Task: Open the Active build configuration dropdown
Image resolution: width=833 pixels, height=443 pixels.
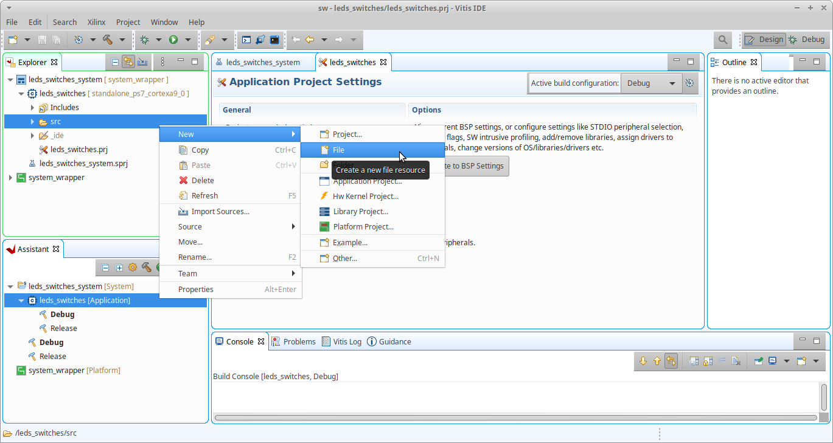Action: [x=650, y=83]
